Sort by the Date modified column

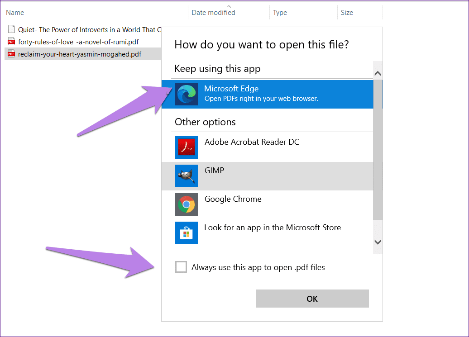pos(213,13)
